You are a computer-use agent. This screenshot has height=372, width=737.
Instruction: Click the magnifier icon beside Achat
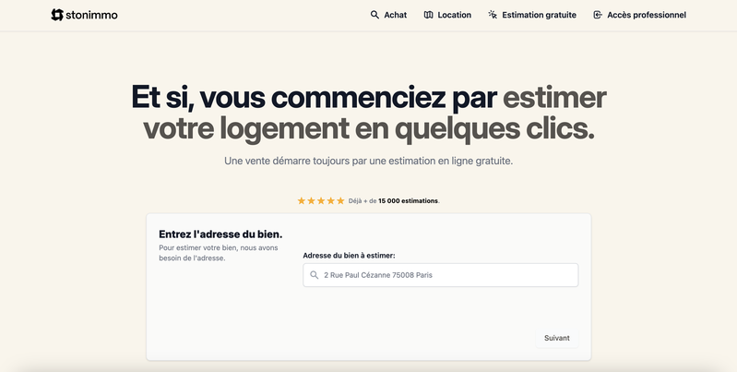coord(374,15)
